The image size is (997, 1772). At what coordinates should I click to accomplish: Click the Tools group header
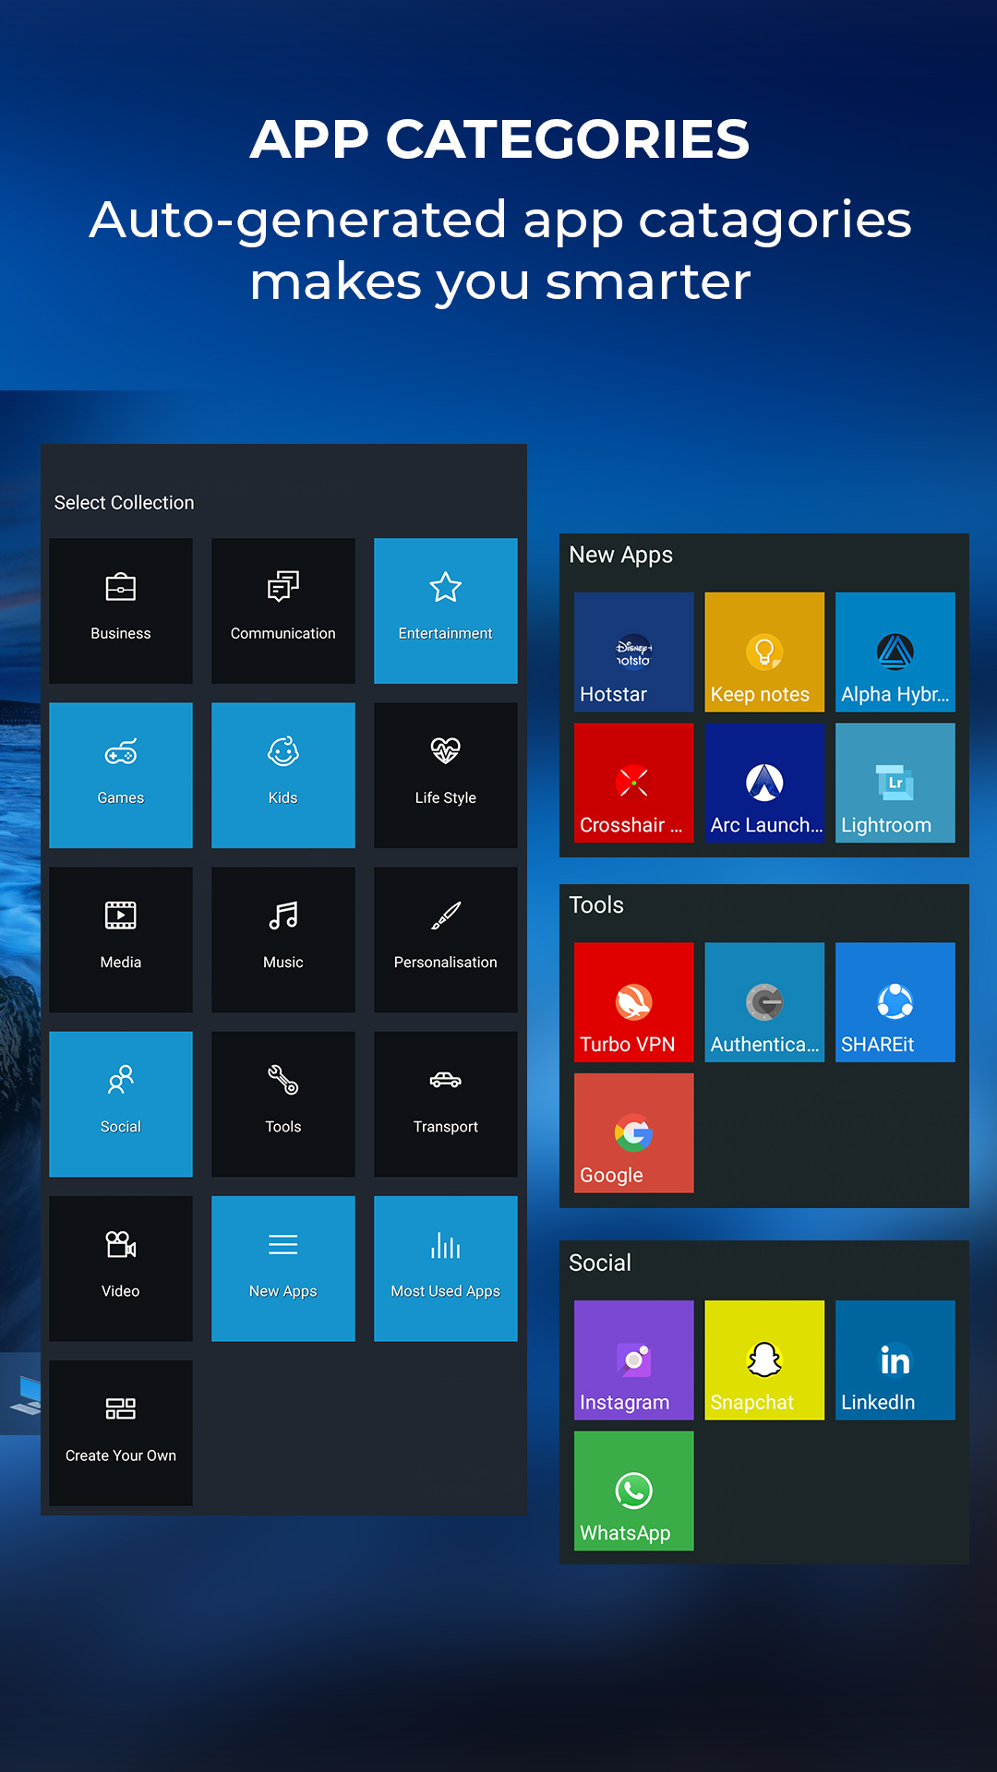click(x=596, y=905)
